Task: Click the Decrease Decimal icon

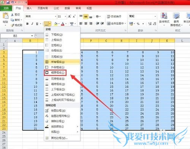Action: pos(155,24)
